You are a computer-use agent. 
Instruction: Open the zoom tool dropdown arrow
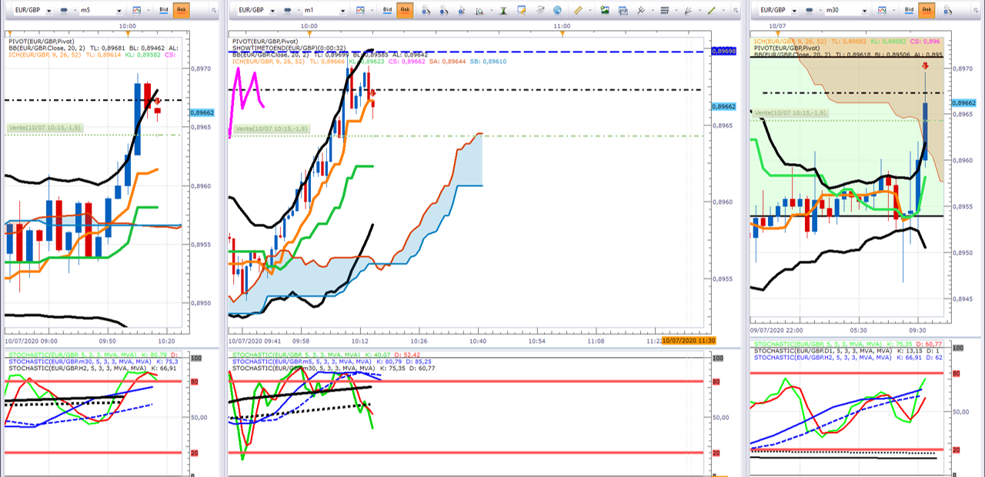point(491,11)
